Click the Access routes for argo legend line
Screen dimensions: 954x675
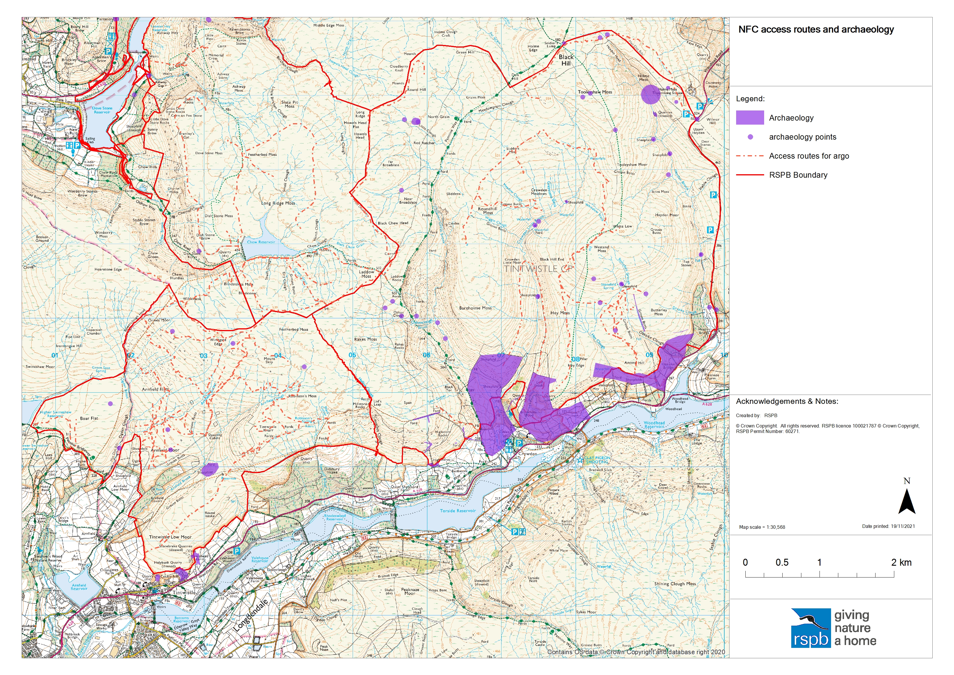[x=749, y=156]
